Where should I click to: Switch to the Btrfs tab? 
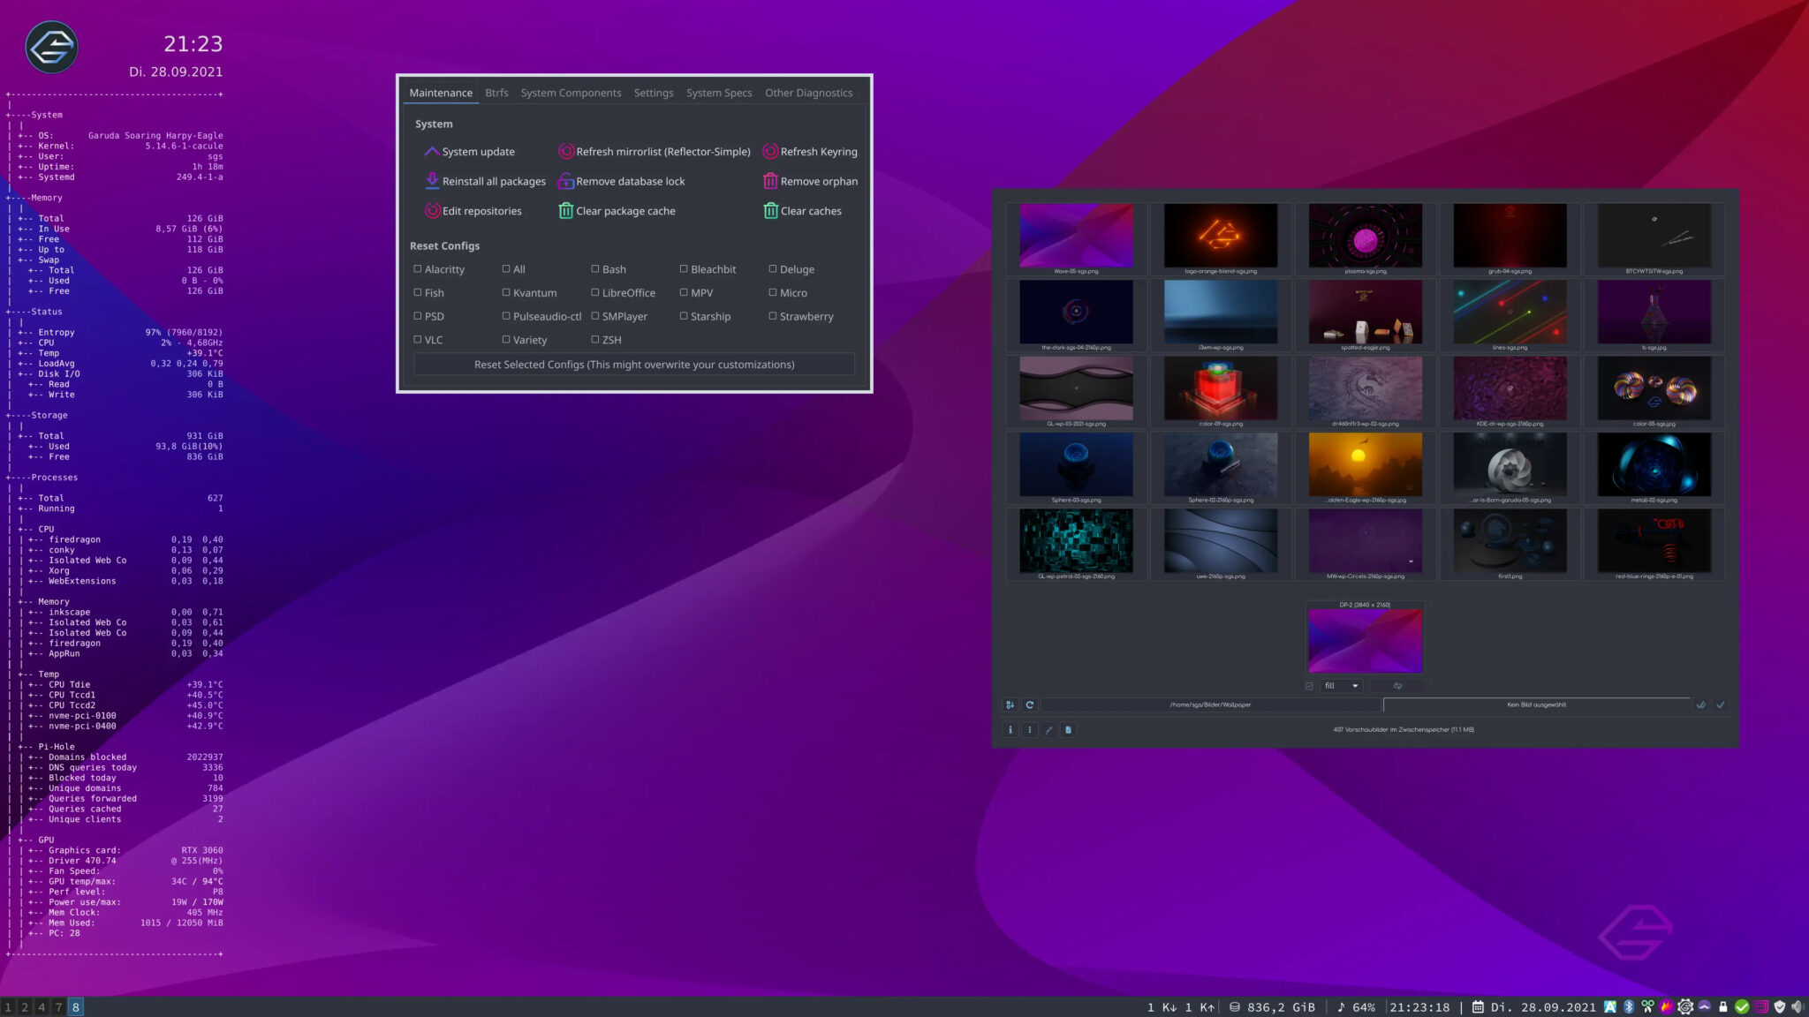tap(496, 92)
